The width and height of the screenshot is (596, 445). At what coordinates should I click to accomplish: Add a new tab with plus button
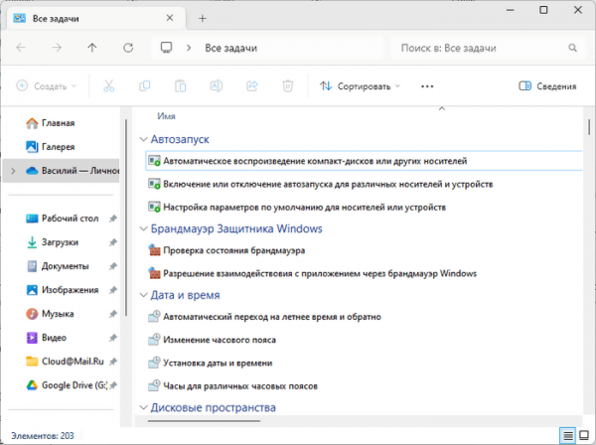click(203, 18)
